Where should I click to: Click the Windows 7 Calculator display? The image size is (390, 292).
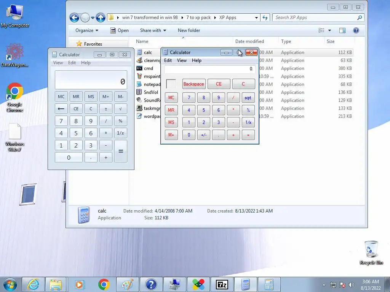(91, 80)
